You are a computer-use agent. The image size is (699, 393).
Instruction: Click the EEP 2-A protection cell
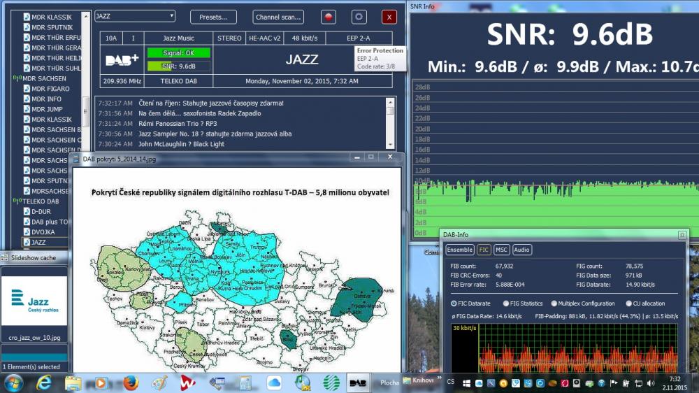(x=359, y=38)
